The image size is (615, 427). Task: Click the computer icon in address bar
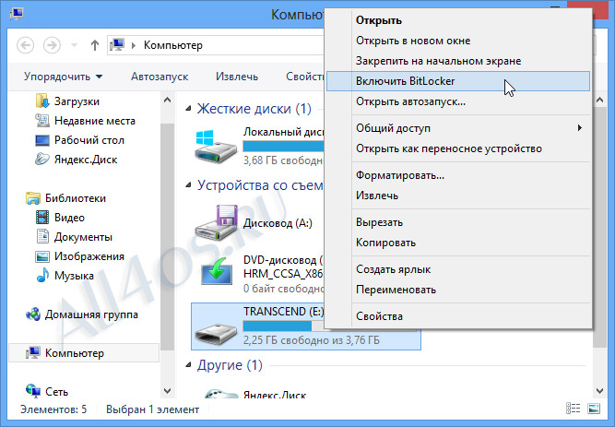117,45
